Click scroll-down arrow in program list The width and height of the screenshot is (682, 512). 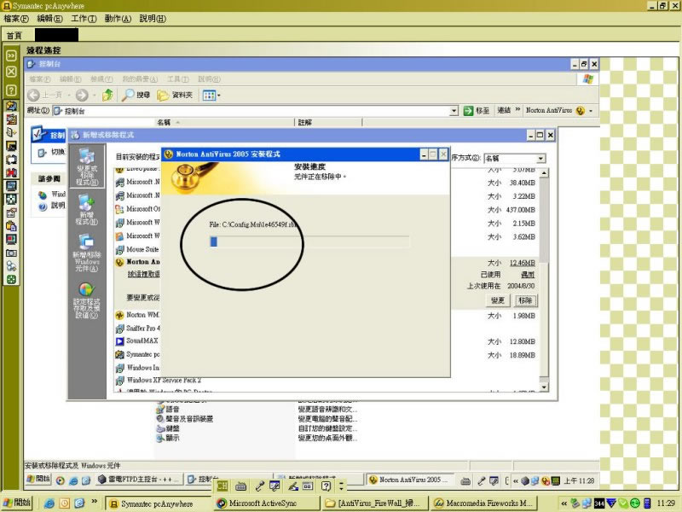coord(544,387)
